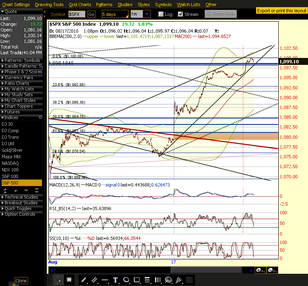The image size is (308, 286).
Task: Click the chart horizontal scrollbar thumb
Action: [x=206, y=270]
